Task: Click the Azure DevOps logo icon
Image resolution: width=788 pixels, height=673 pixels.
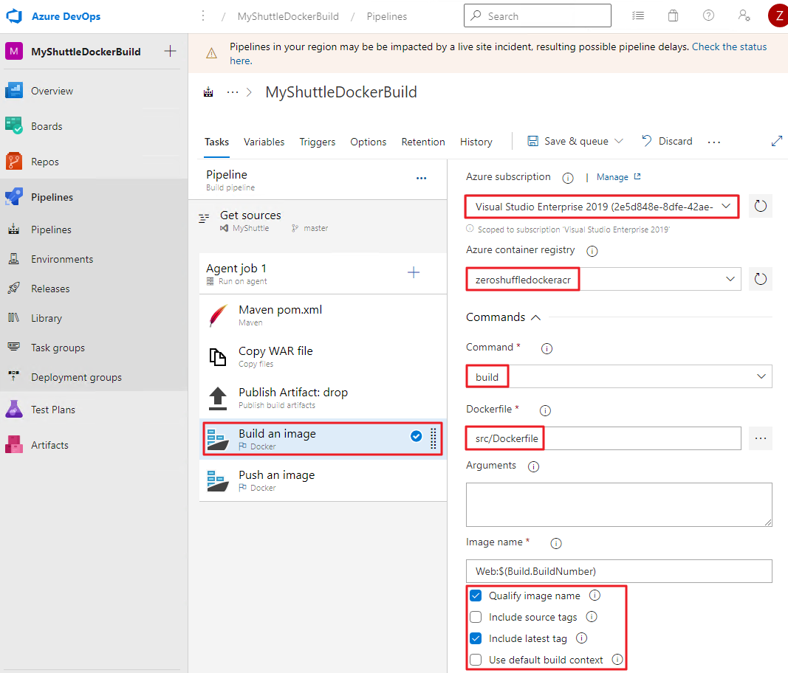Action: tap(14, 16)
